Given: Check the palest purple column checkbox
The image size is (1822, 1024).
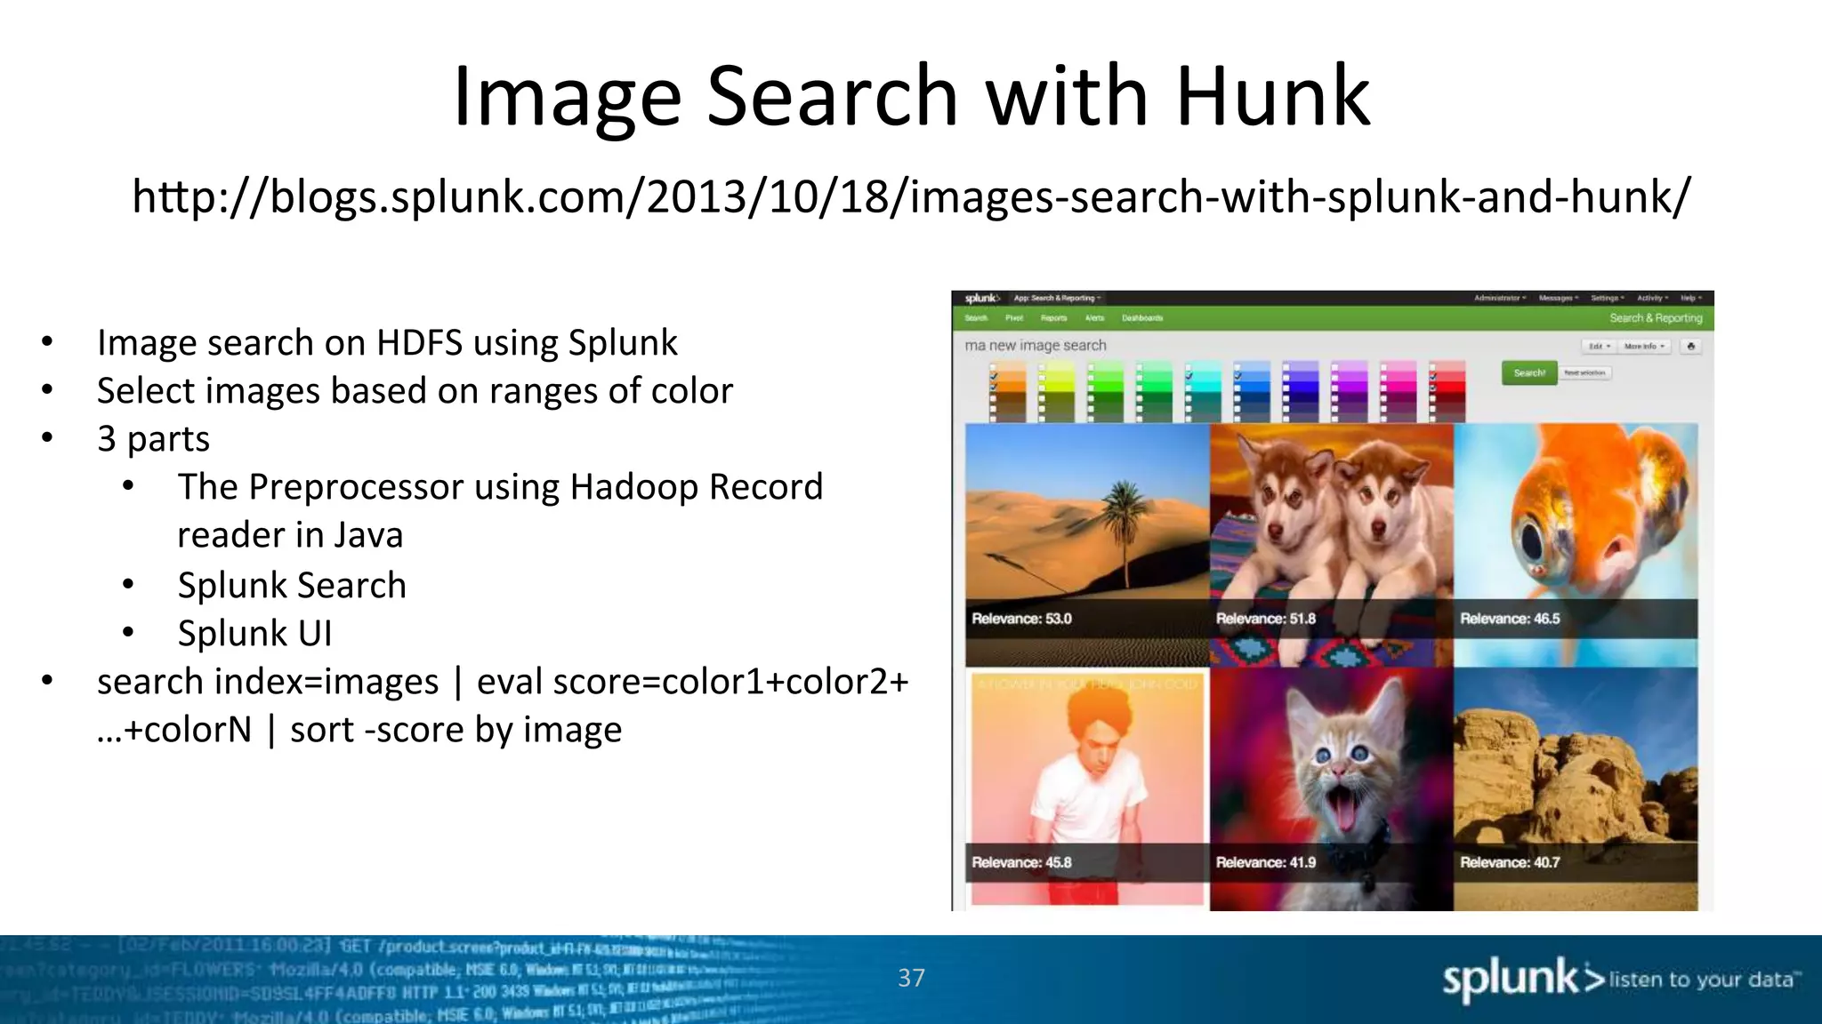Looking at the screenshot, I should [1334, 367].
